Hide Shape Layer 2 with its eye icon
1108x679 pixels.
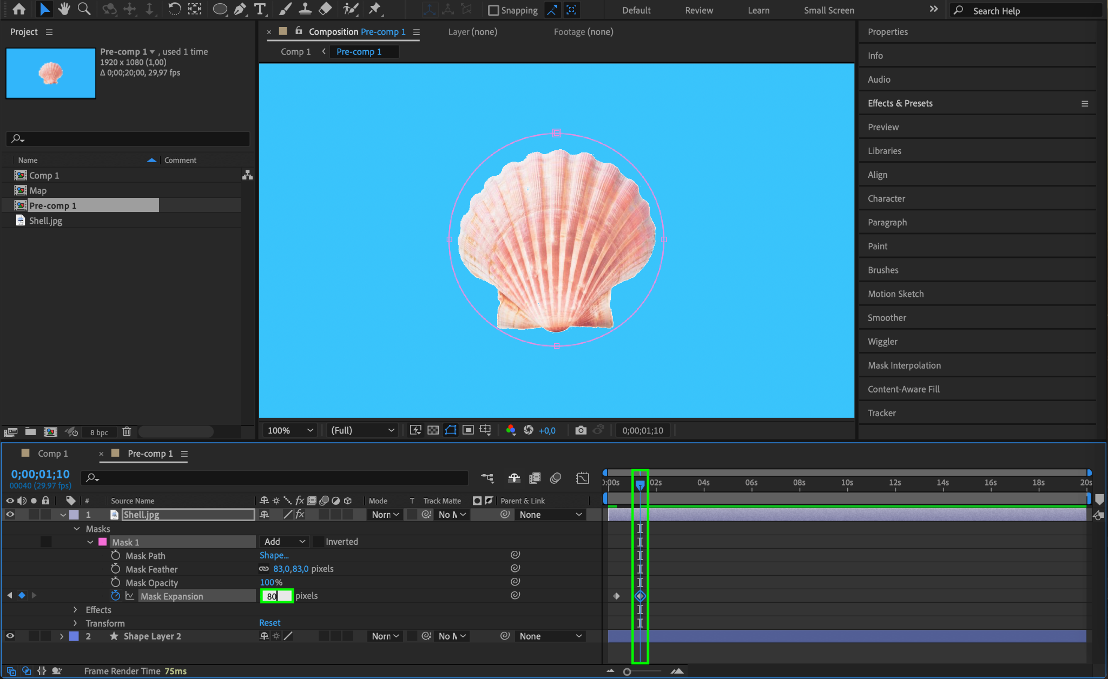point(10,636)
